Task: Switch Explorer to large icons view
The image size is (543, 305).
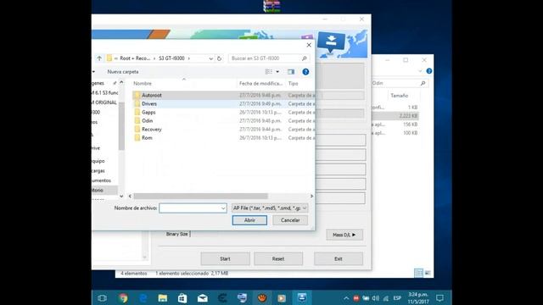Action: (x=428, y=273)
